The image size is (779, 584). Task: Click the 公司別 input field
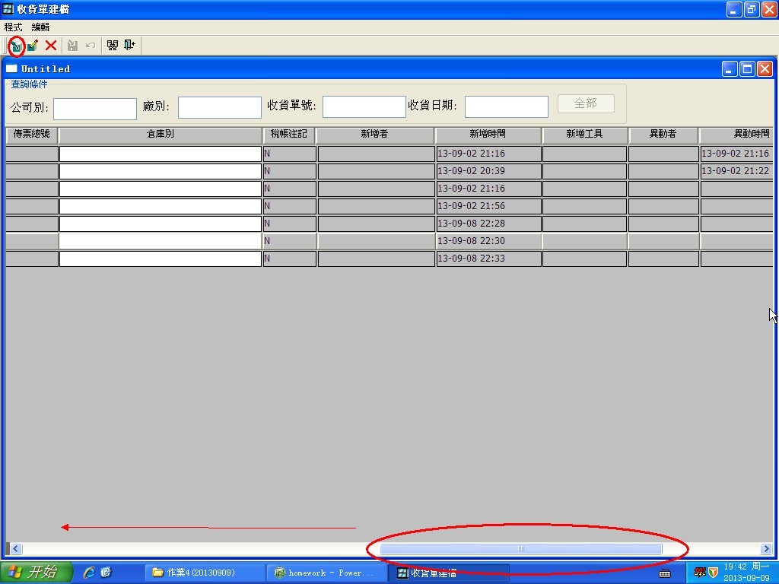point(94,109)
